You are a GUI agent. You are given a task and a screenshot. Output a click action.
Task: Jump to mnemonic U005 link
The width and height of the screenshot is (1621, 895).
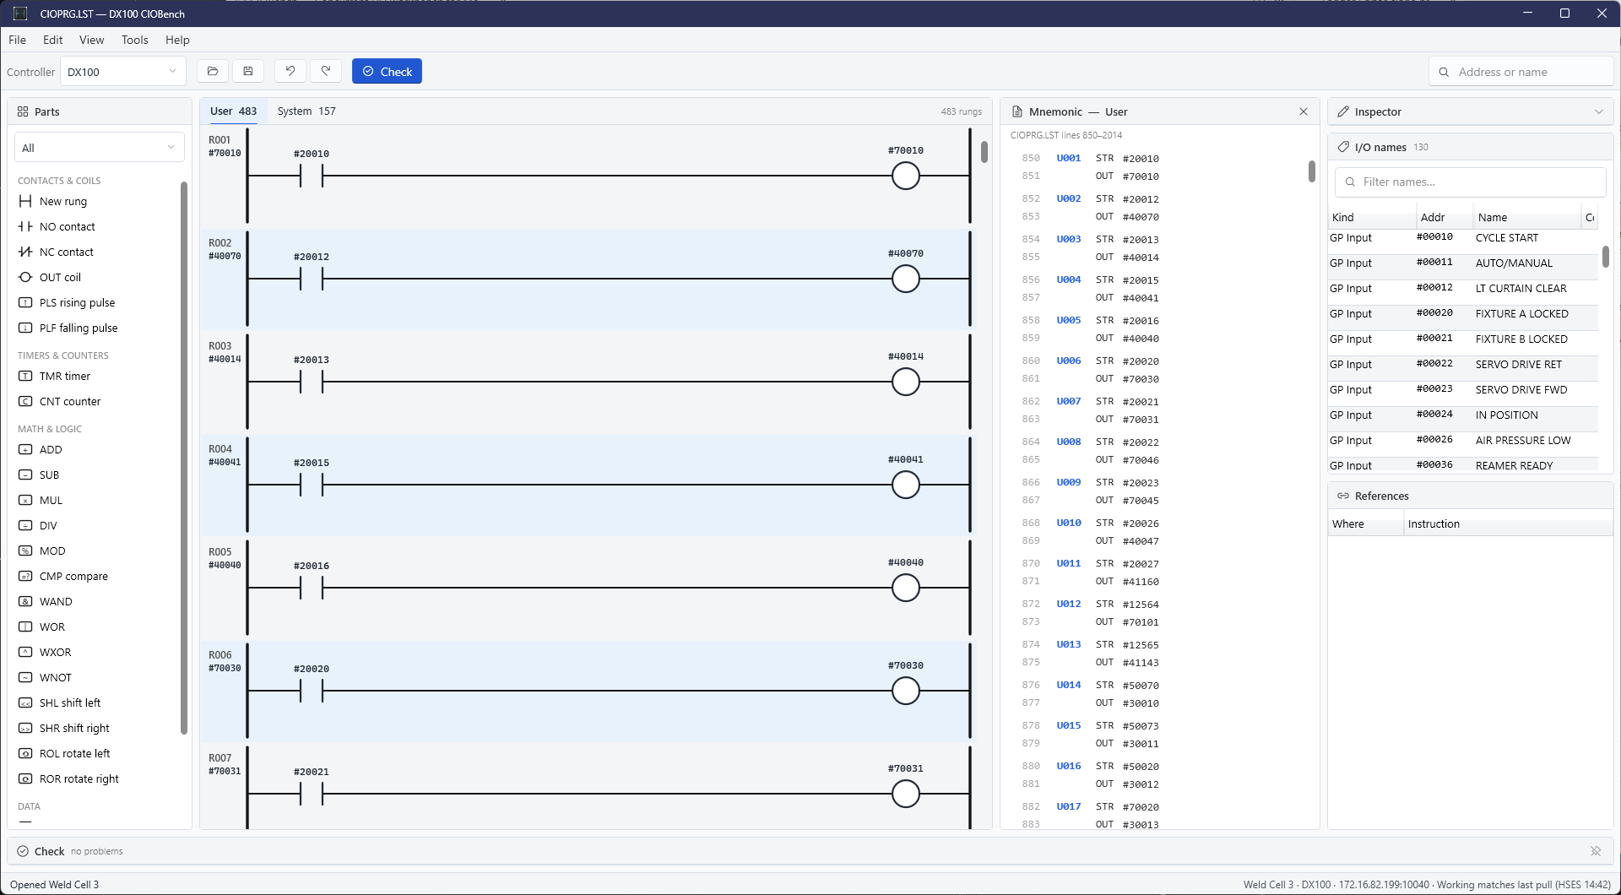click(1068, 320)
